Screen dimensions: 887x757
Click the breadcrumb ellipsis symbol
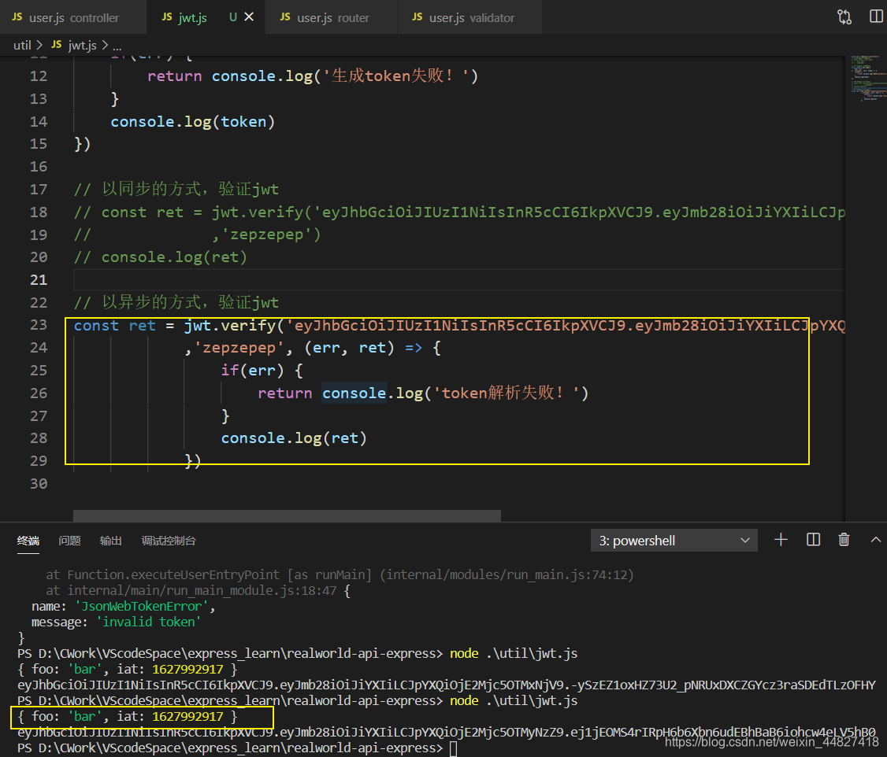pyautogui.click(x=117, y=46)
